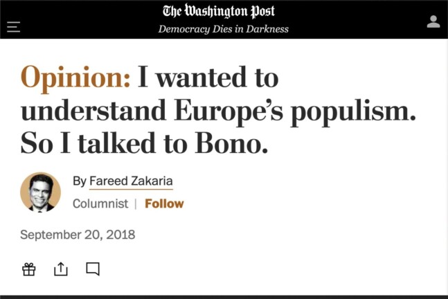Follow the columnist with Follow button
This screenshot has height=299, width=448.
[164, 203]
